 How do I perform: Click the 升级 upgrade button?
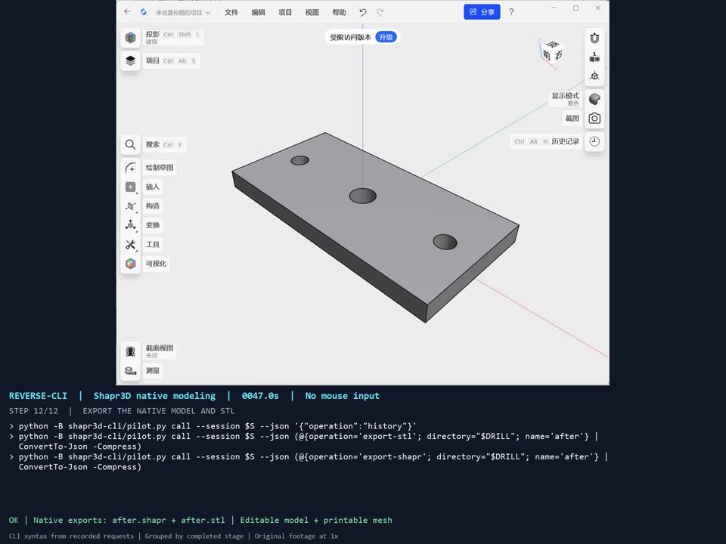click(386, 37)
